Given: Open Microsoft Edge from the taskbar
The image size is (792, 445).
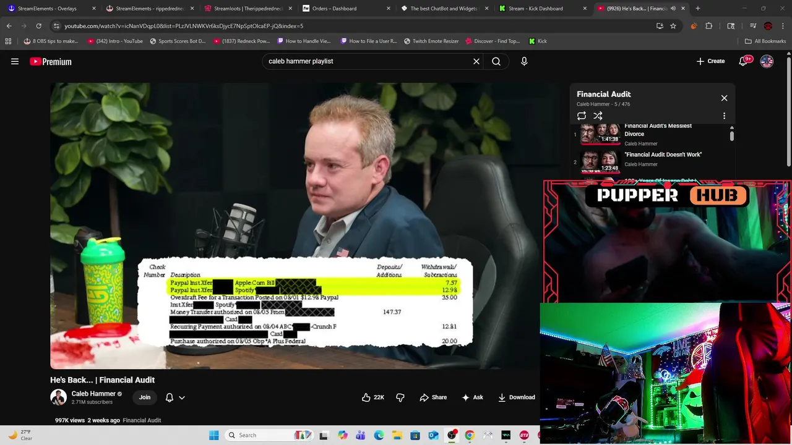Looking at the screenshot, I should 379,435.
